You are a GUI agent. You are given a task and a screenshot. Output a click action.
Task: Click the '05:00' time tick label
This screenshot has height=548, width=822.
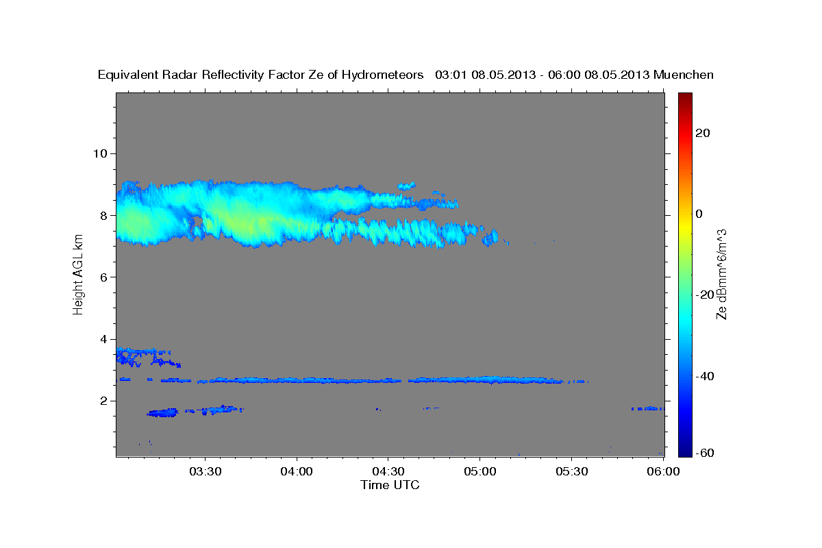click(x=480, y=472)
